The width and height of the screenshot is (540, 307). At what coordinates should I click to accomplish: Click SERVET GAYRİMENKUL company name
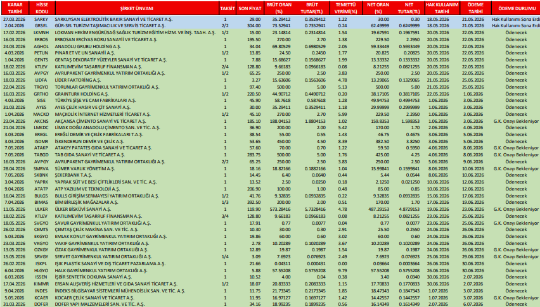pyautogui.click(x=103, y=256)
